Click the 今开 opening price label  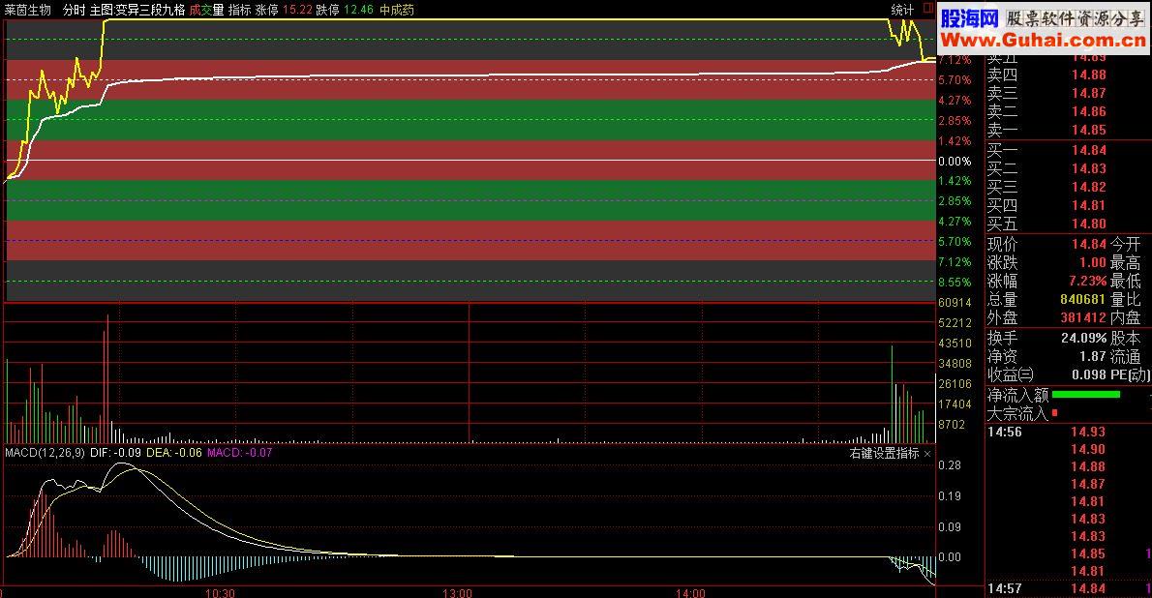click(1125, 244)
